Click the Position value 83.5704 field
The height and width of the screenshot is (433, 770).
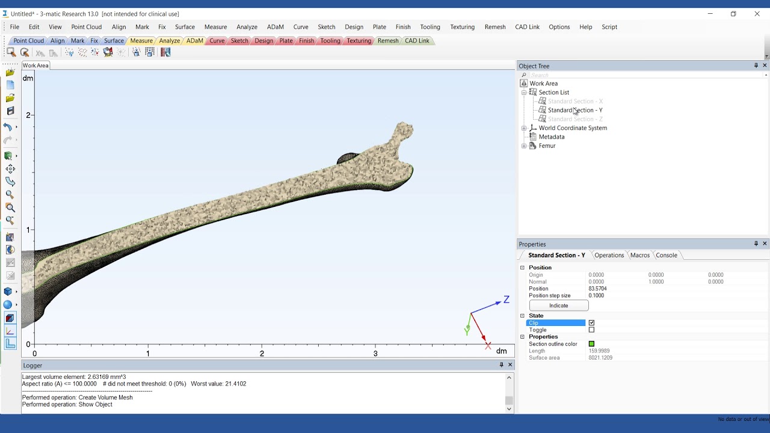point(677,289)
